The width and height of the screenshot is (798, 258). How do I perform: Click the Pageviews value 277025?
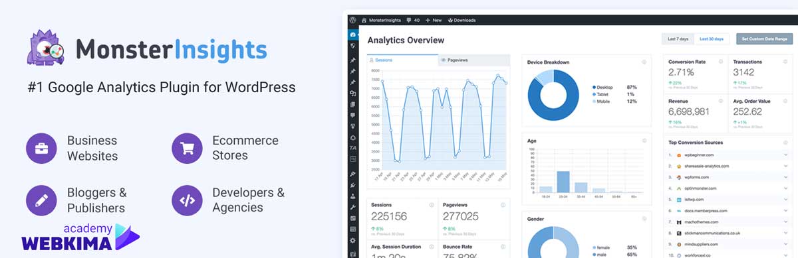[460, 216]
